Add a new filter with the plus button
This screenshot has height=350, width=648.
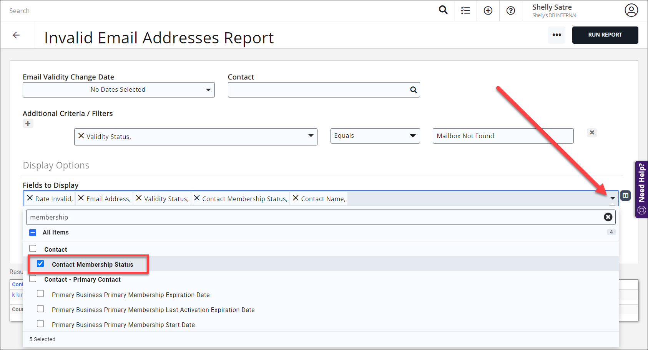click(x=27, y=123)
